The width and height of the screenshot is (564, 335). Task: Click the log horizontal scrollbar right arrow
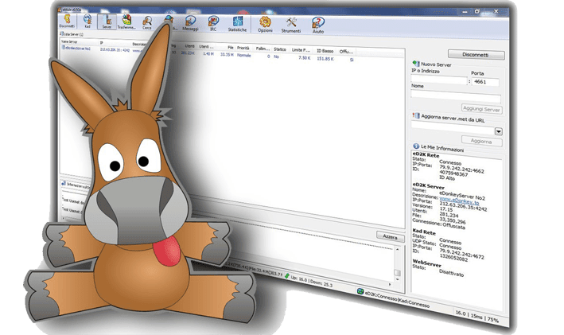tap(390, 284)
